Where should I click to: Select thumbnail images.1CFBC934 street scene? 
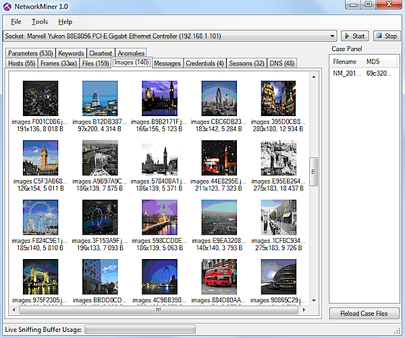click(x=278, y=217)
